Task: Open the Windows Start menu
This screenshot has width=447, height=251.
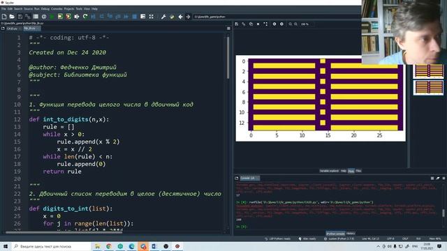Action: coord(6,246)
